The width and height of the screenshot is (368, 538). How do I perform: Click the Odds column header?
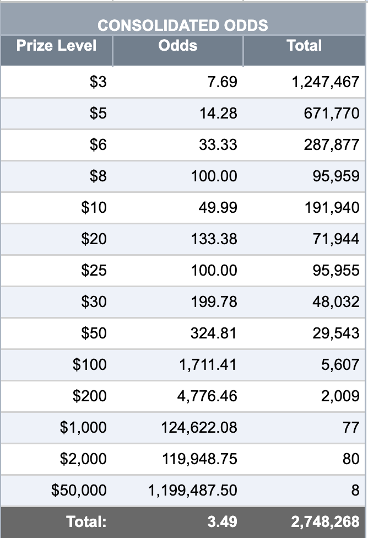(x=177, y=46)
